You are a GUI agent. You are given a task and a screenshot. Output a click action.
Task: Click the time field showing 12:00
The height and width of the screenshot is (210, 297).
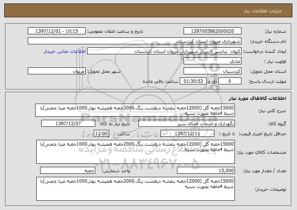101,133
